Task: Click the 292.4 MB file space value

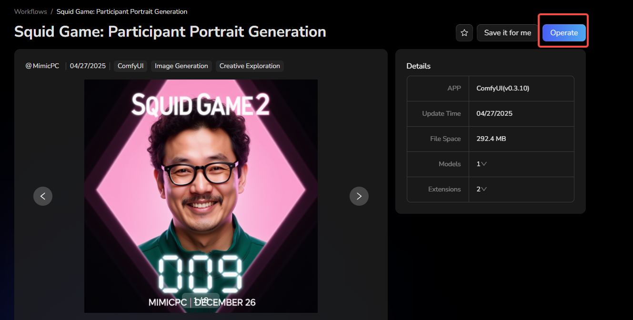Action: tap(491, 139)
